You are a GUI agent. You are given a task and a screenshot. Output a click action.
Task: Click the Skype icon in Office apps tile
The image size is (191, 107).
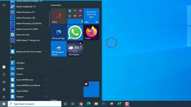coord(70,11)
